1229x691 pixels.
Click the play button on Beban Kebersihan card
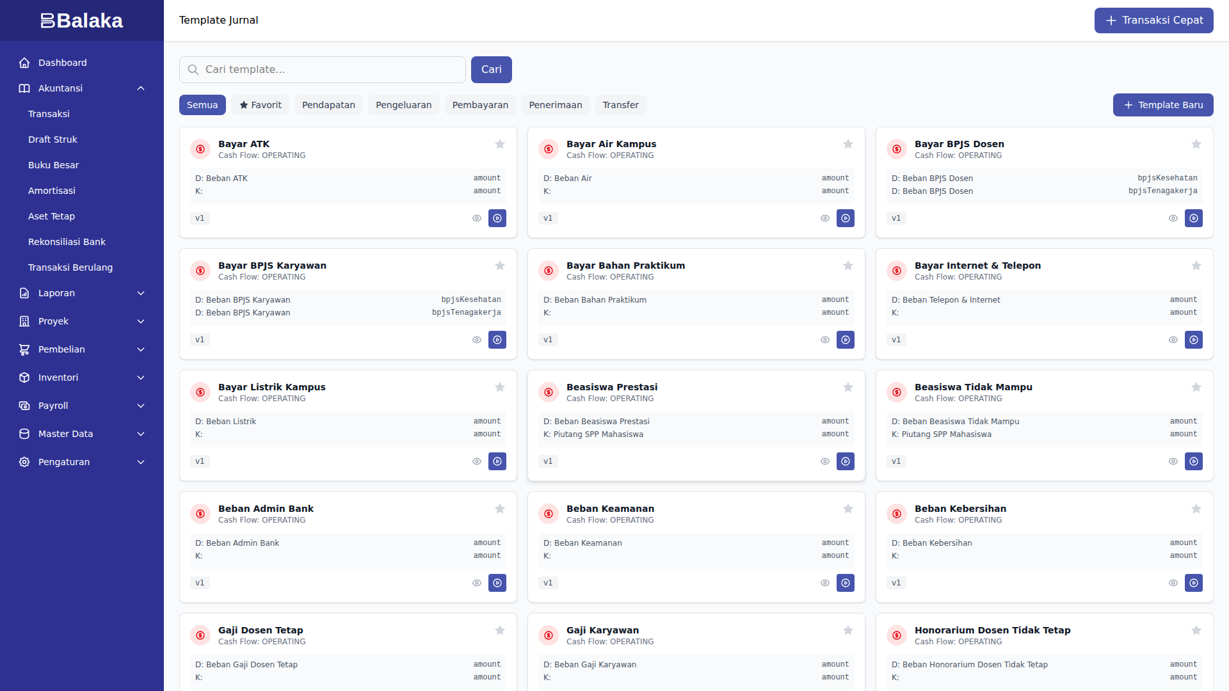(x=1194, y=583)
